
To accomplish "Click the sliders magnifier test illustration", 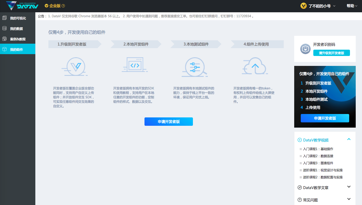I will [195, 67].
